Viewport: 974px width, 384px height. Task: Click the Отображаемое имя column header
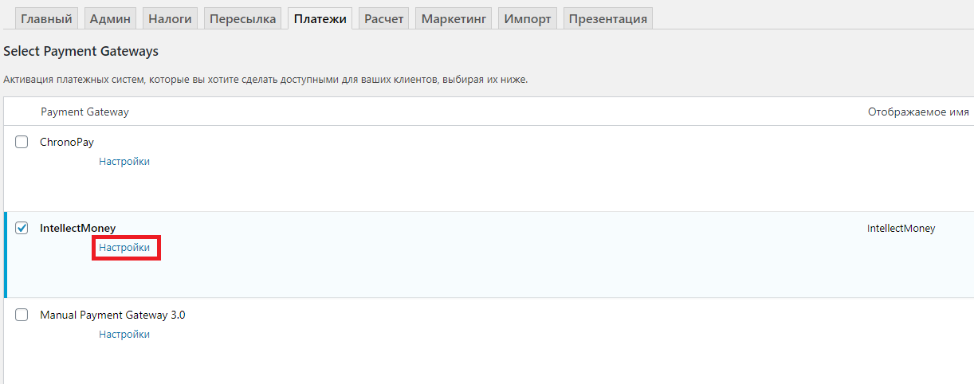[x=918, y=112]
